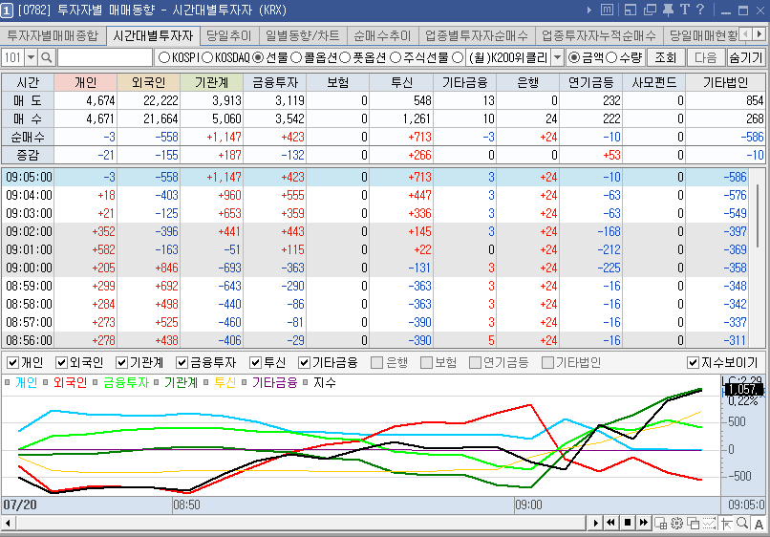Switch to 시간대별투자자 tab
Image resolution: width=770 pixels, height=537 pixels.
pos(153,36)
